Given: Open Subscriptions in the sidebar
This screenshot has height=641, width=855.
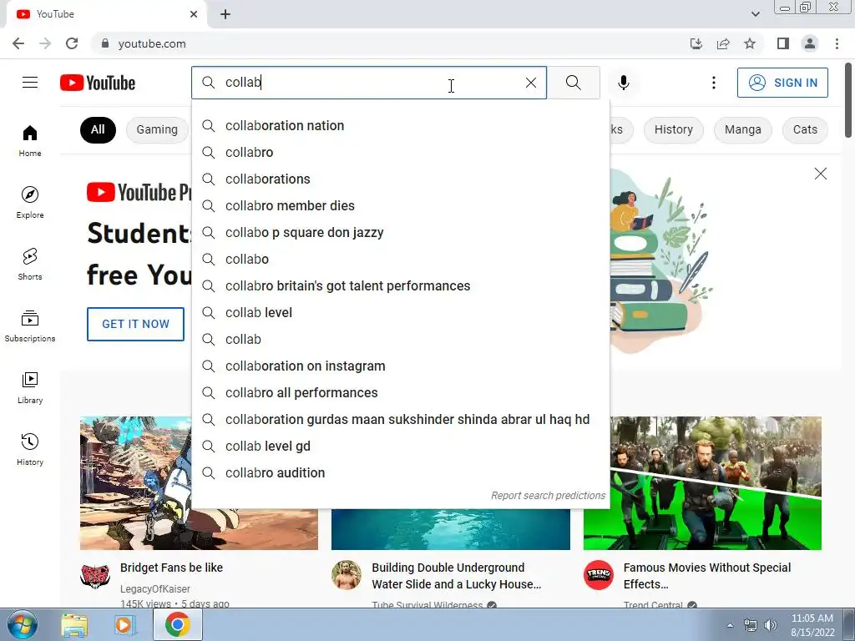Looking at the screenshot, I should point(30,326).
